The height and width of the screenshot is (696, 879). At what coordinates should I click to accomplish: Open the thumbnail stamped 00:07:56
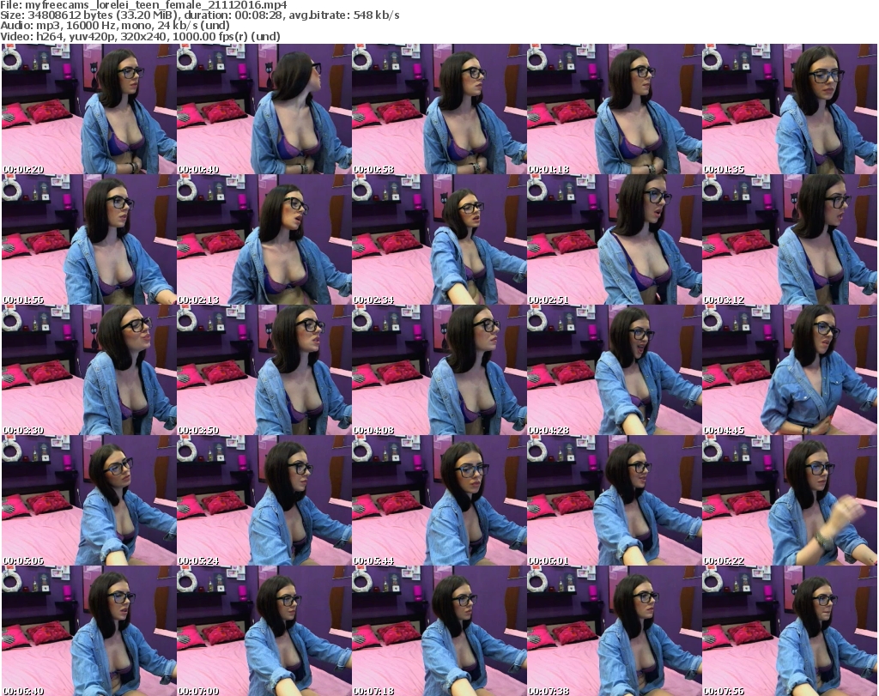coord(790,631)
